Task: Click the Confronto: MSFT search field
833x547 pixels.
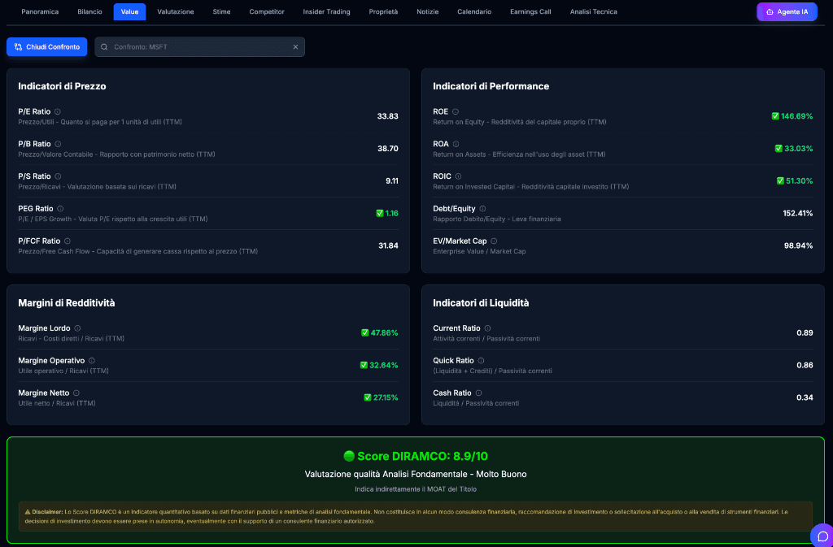Action: coord(200,46)
